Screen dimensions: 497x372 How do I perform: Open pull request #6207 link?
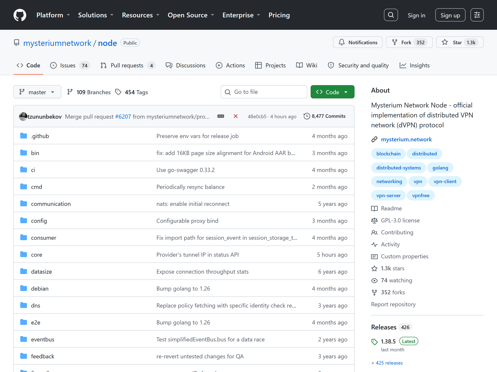pos(123,117)
